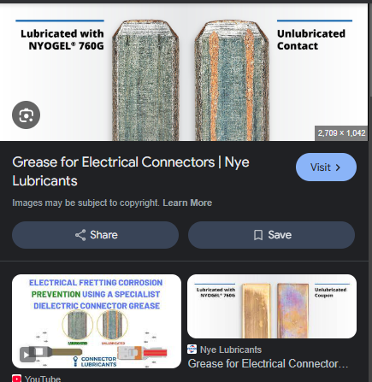Open 'Grease for Electrical Connectors | Nye Lubricants' title
Screen dimensions: 372x382
point(131,171)
